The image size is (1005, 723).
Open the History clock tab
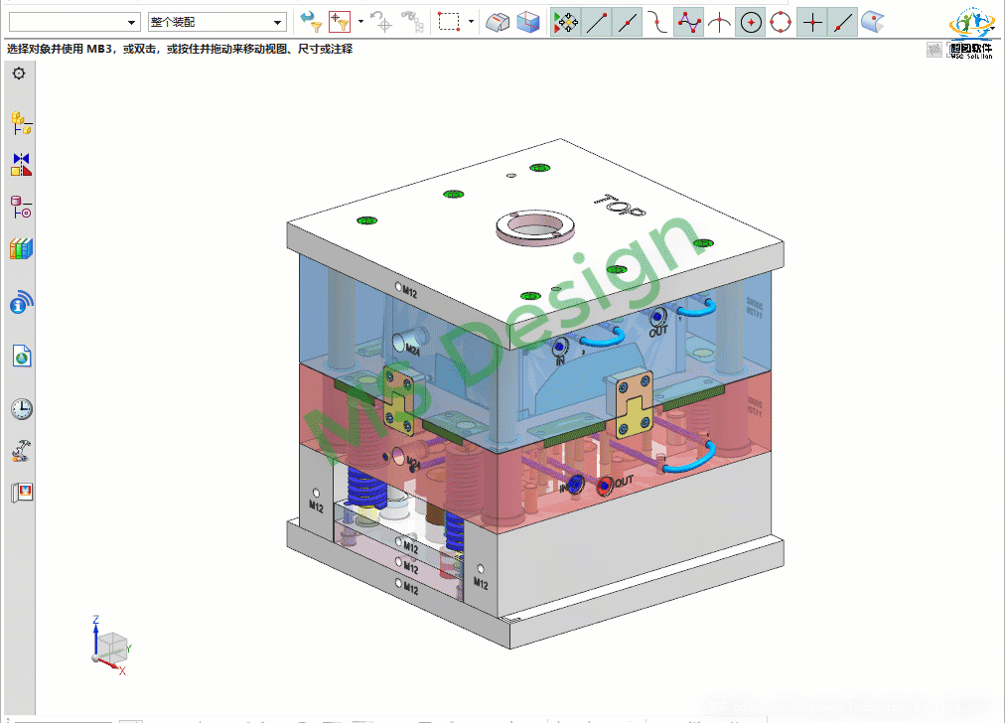pos(21,409)
